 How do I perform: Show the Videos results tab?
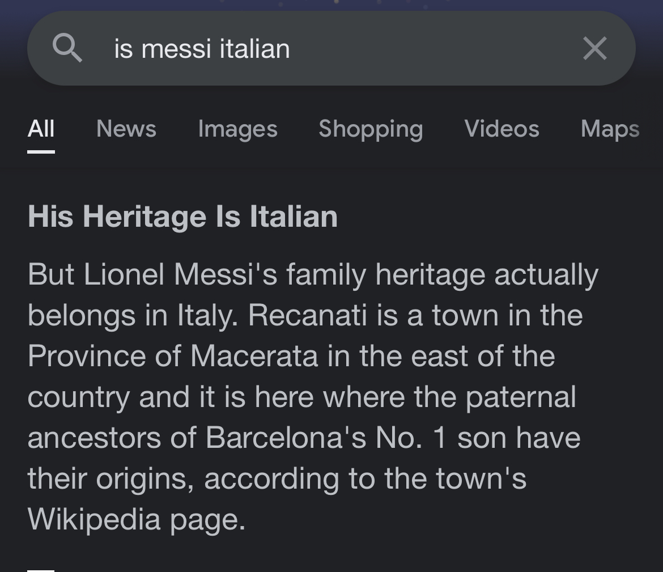(501, 129)
